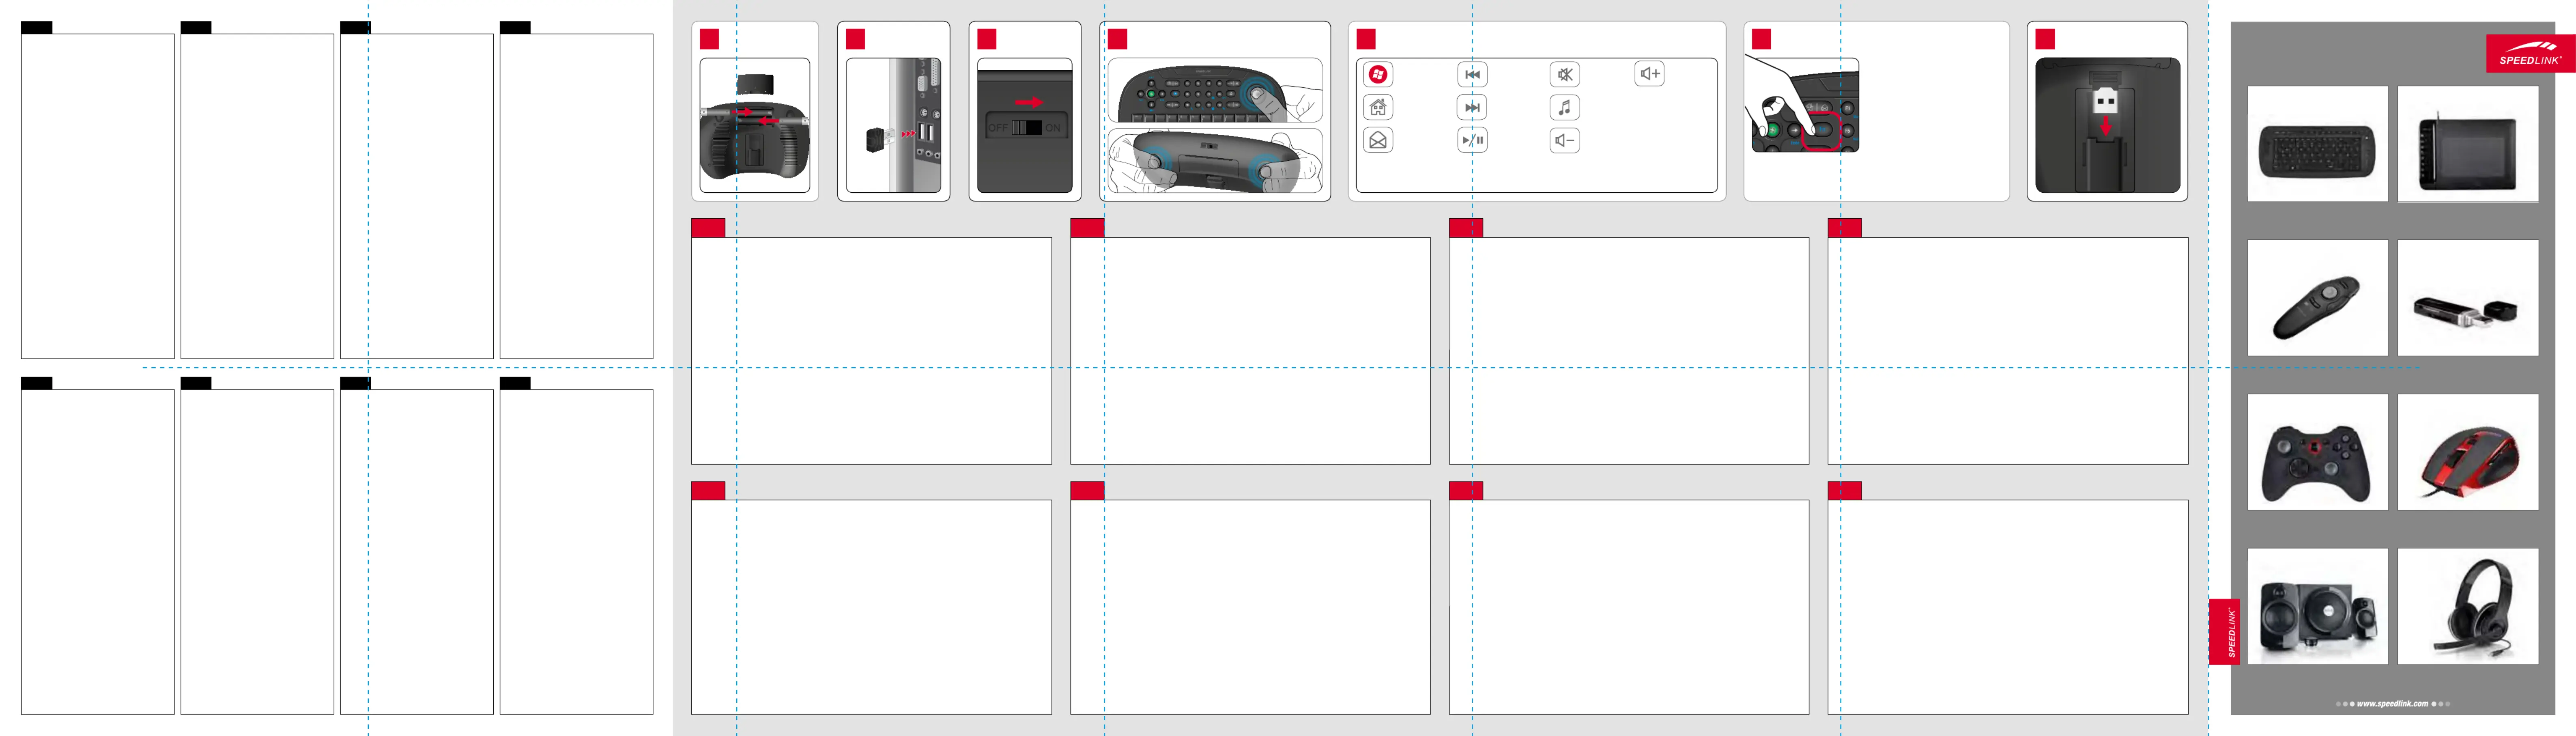
Task: Click the Fn key press illustration
Action: click(1802, 104)
